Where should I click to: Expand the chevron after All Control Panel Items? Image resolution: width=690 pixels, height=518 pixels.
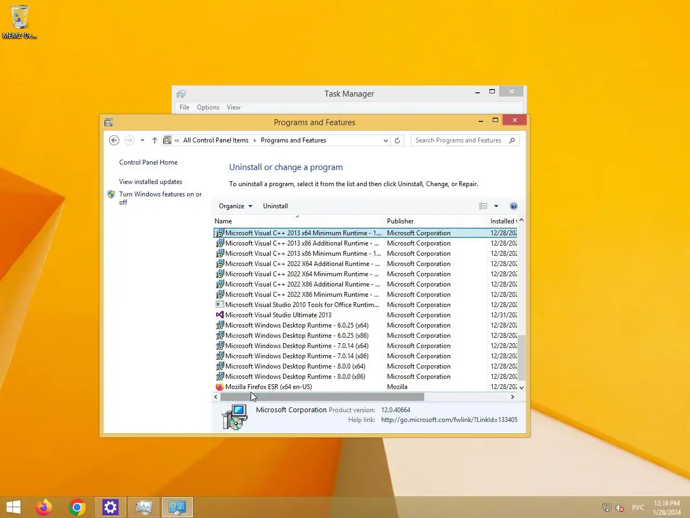point(254,140)
